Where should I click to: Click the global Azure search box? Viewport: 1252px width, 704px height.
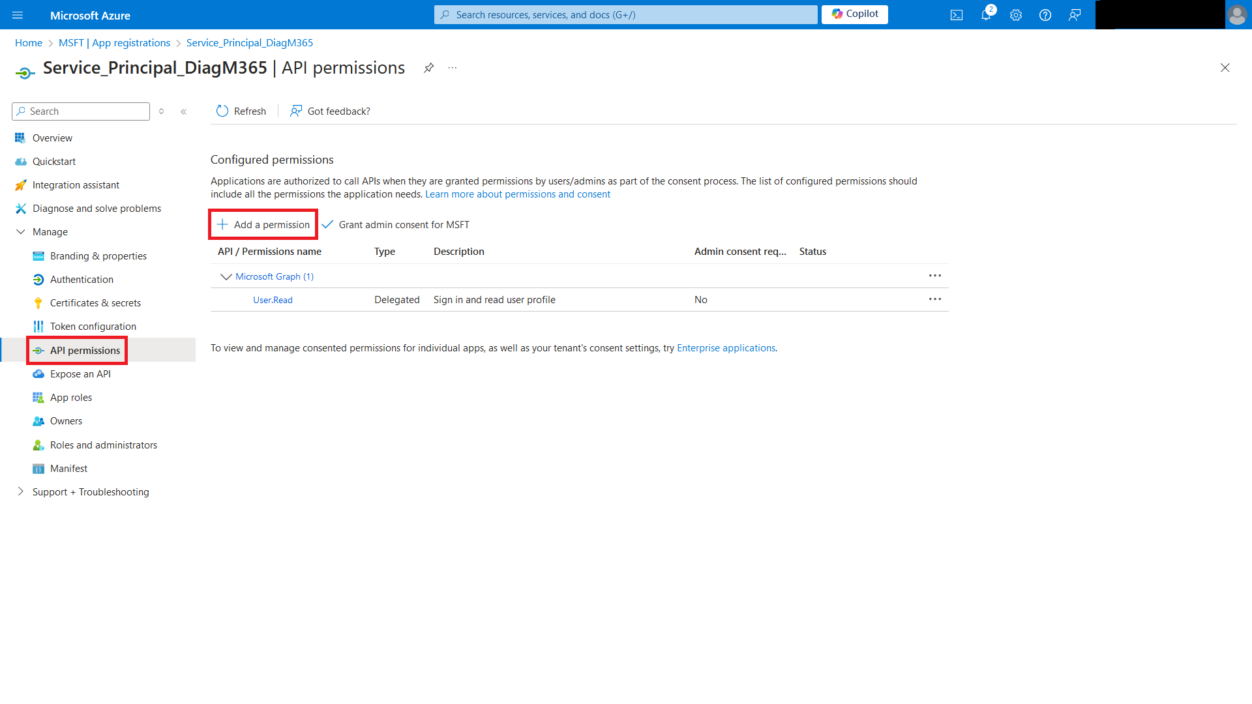[x=626, y=15]
